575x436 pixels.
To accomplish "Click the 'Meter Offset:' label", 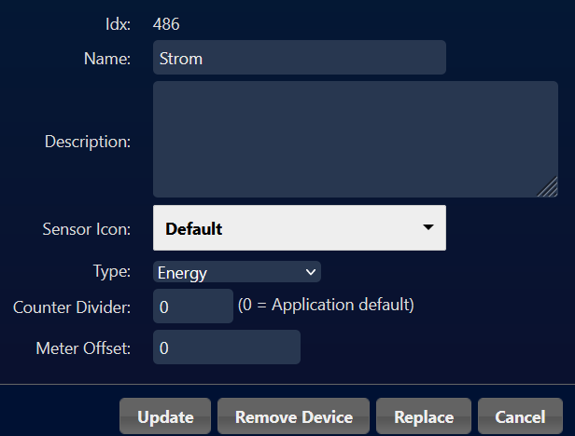I will [x=83, y=348].
